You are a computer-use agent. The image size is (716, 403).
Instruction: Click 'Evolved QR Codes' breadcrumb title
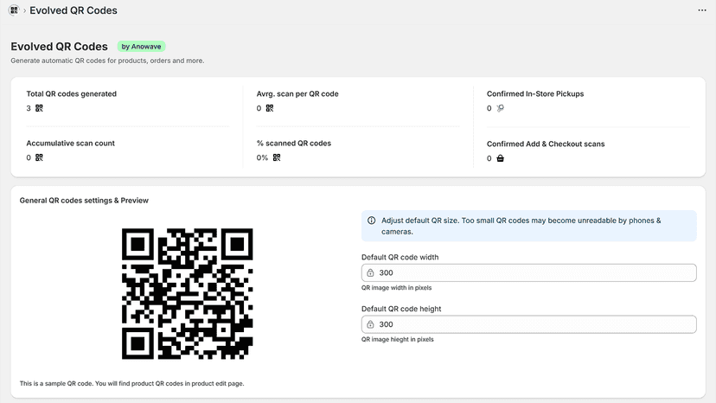[x=74, y=10]
